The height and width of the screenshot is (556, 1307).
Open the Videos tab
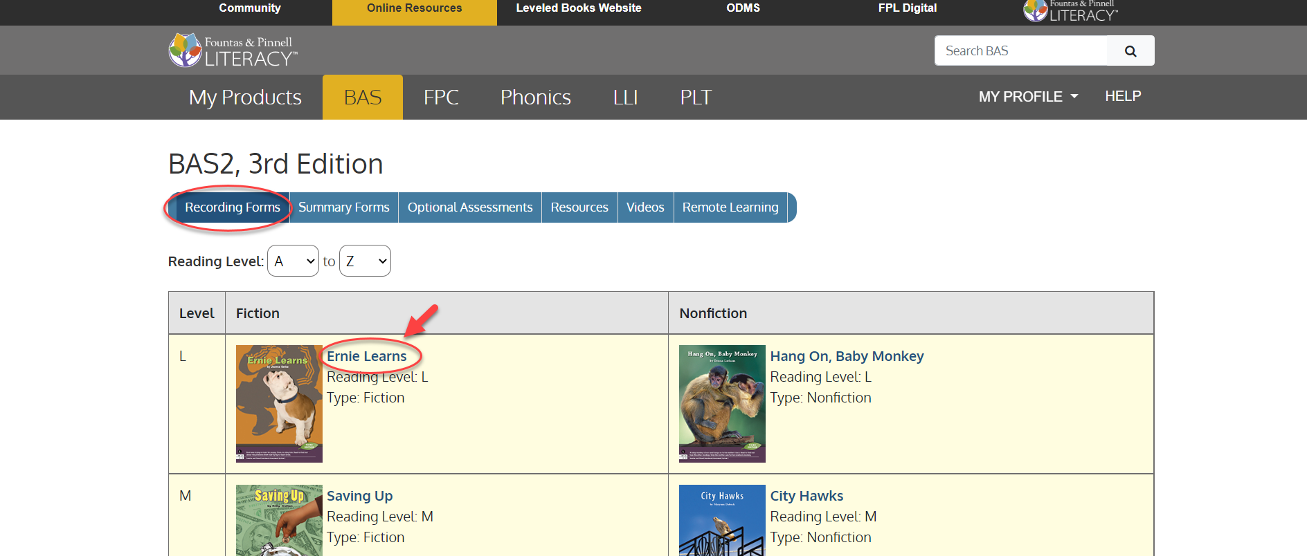click(645, 207)
